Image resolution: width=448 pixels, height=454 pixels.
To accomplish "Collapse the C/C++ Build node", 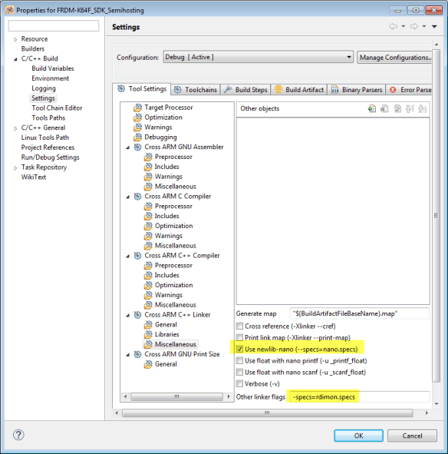I will point(15,59).
